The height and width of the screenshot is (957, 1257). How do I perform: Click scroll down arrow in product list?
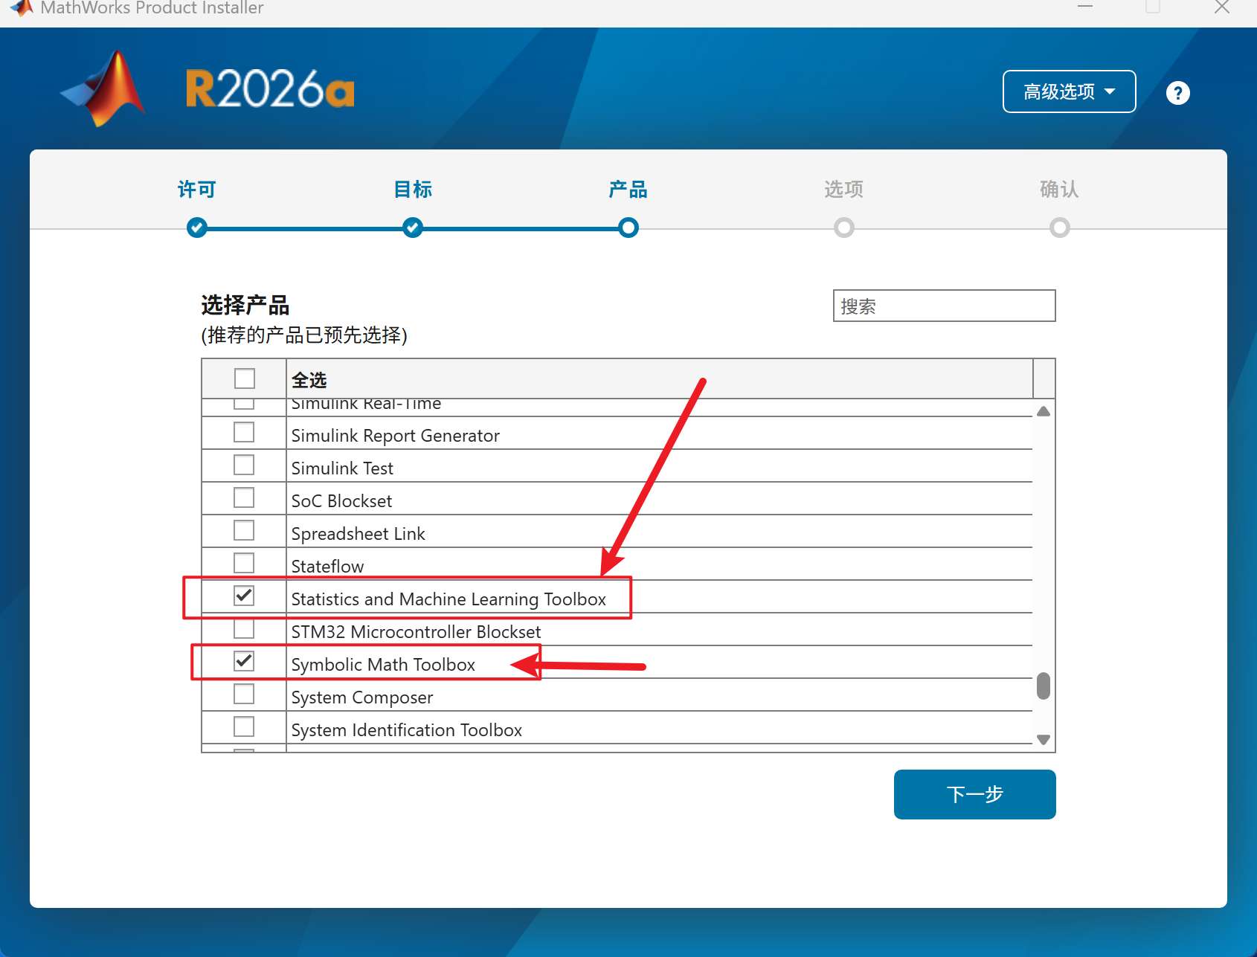pyautogui.click(x=1044, y=740)
